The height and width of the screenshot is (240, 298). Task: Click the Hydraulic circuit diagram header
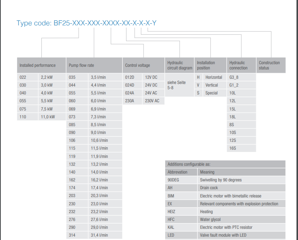(x=179, y=65)
